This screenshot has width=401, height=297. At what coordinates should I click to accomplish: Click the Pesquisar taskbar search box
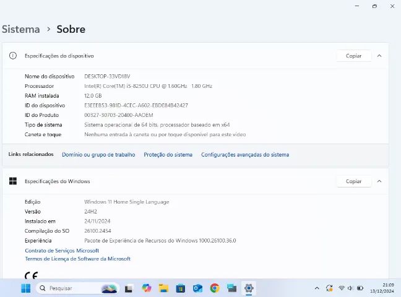coord(78,288)
